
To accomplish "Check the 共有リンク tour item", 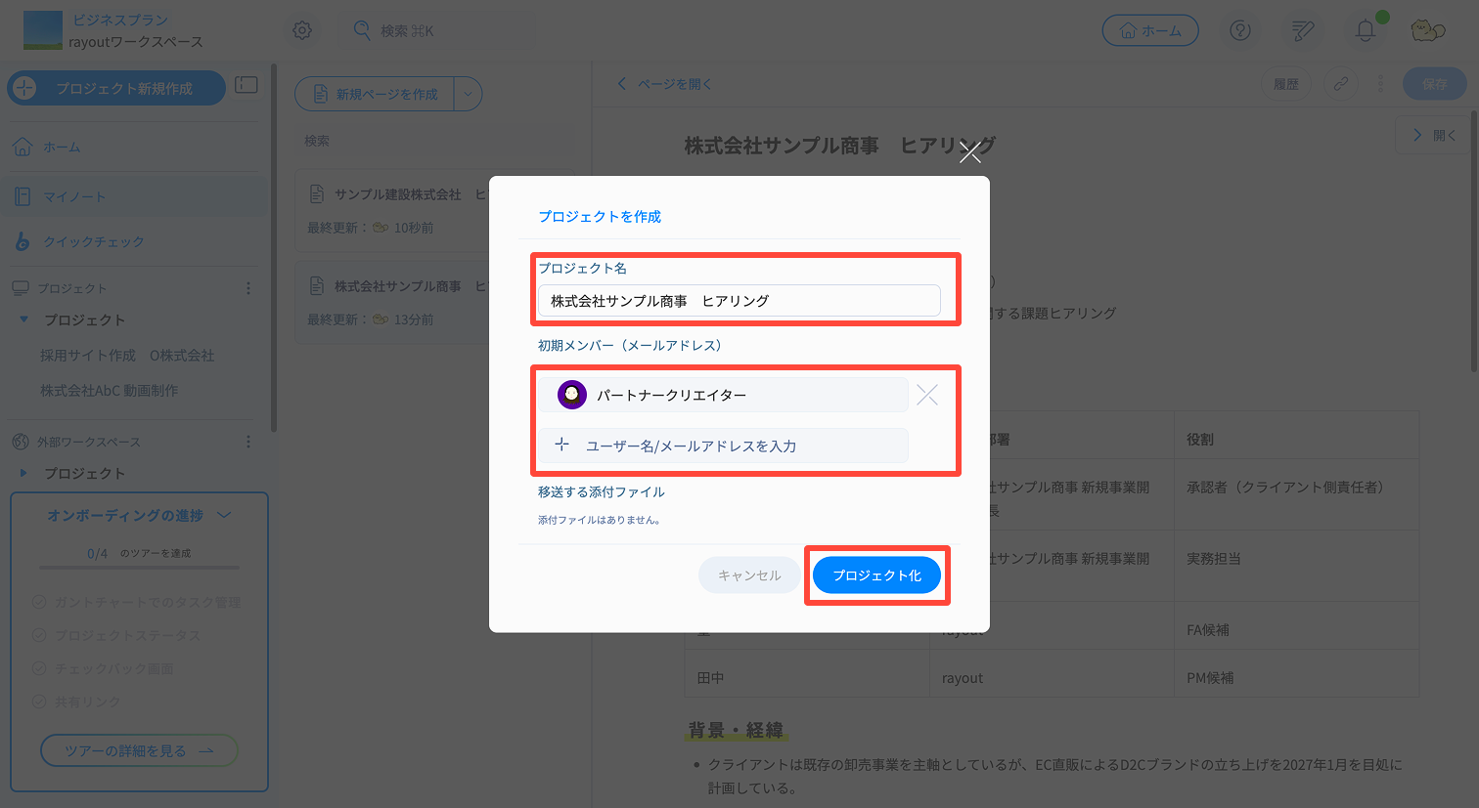I will (76, 702).
